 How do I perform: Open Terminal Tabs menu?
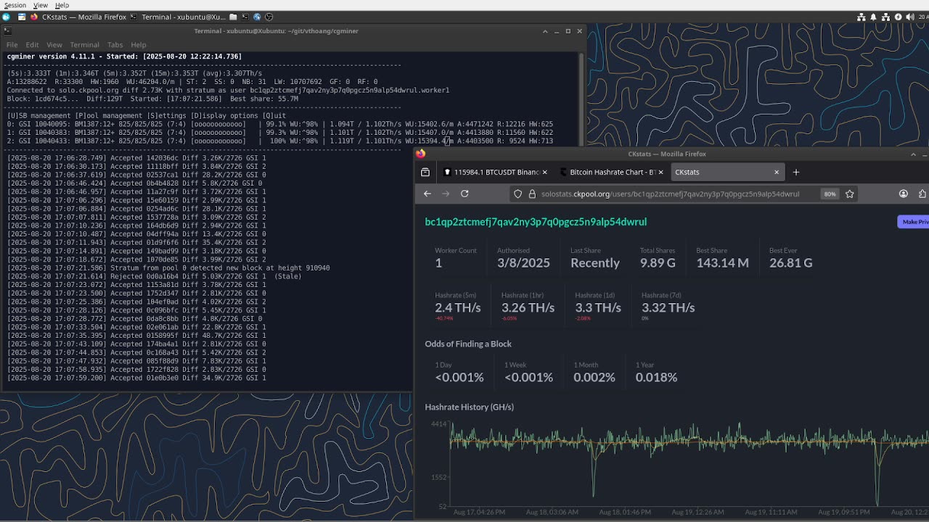tap(115, 45)
